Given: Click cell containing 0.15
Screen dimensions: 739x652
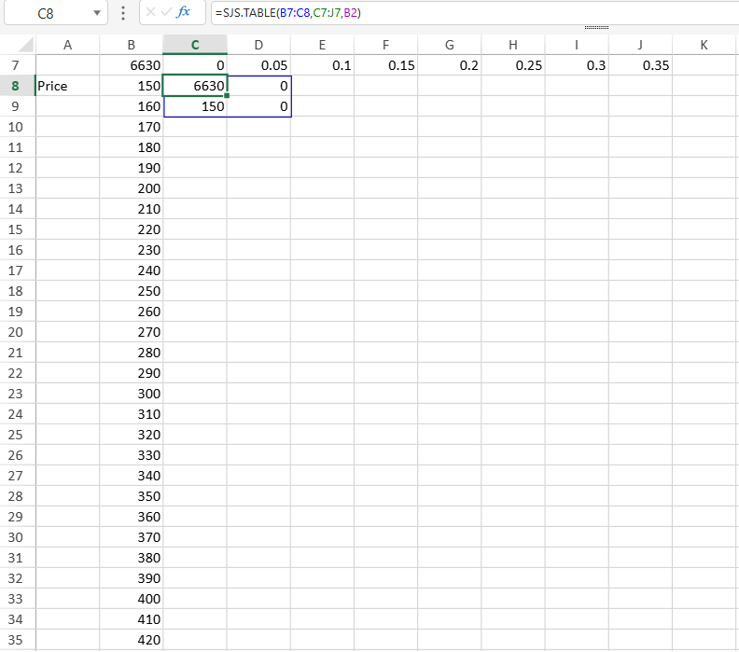Looking at the screenshot, I should click(386, 65).
